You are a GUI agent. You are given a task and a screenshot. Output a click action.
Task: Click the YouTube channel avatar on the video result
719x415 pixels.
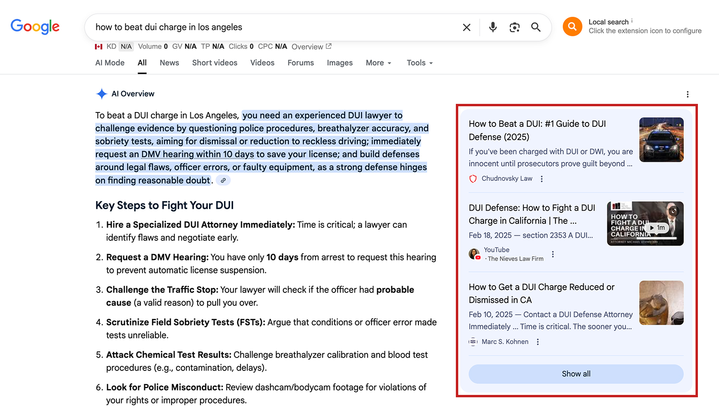tap(474, 254)
